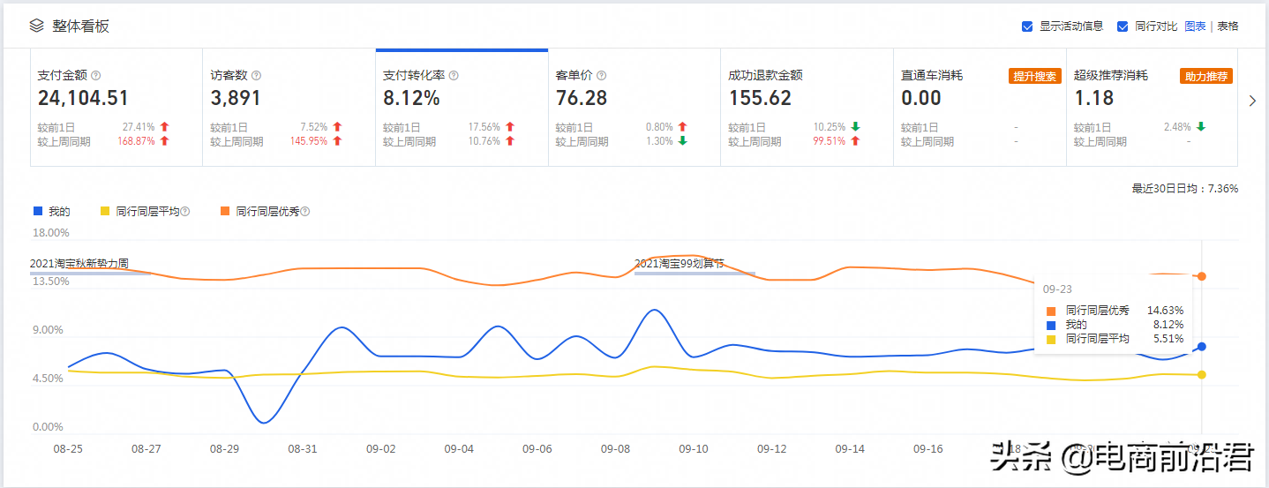The image size is (1269, 488).
Task: Hide 同行同层优秀 orange legend swatch
Action: (x=225, y=212)
